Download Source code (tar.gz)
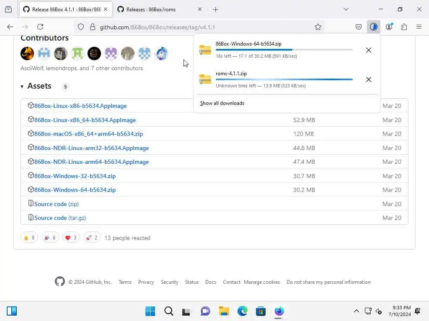The height and width of the screenshot is (321, 429). [60, 218]
